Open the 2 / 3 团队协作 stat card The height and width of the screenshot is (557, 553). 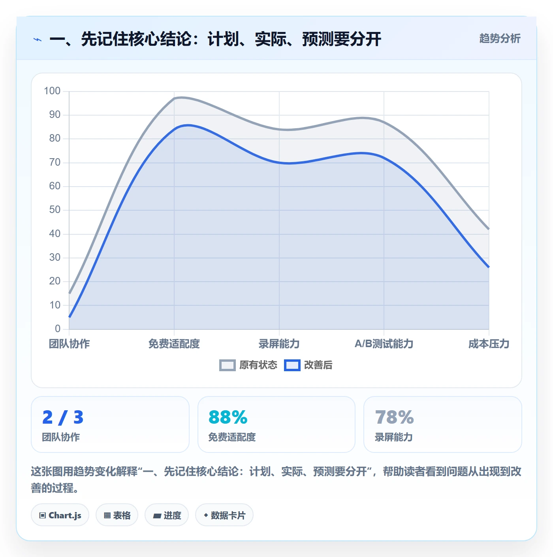(x=110, y=424)
